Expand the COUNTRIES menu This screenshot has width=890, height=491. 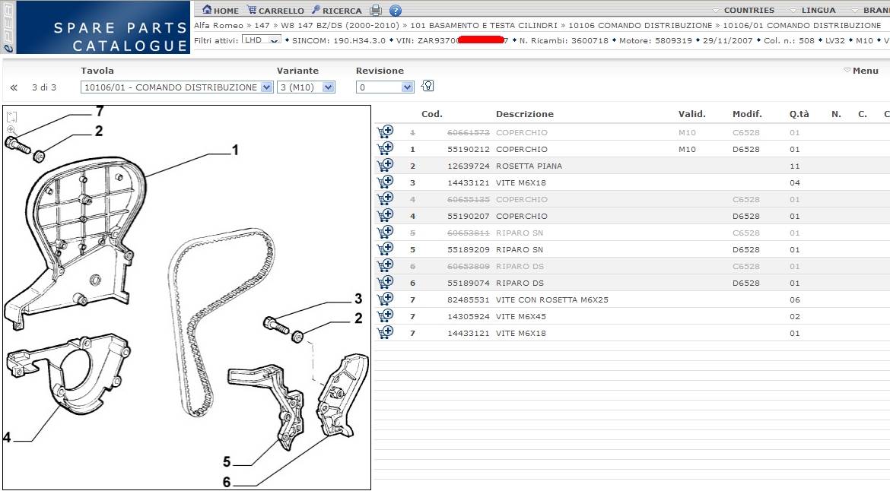point(743,10)
